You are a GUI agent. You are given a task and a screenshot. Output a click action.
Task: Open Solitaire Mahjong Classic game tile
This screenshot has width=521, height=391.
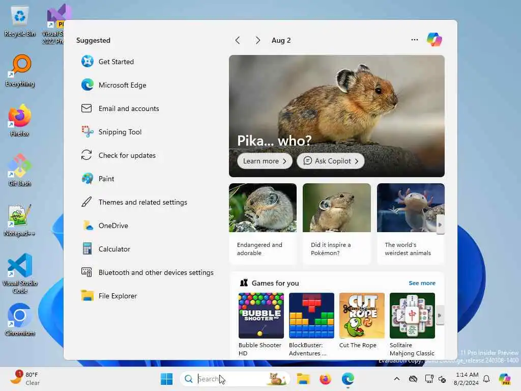tap(412, 324)
